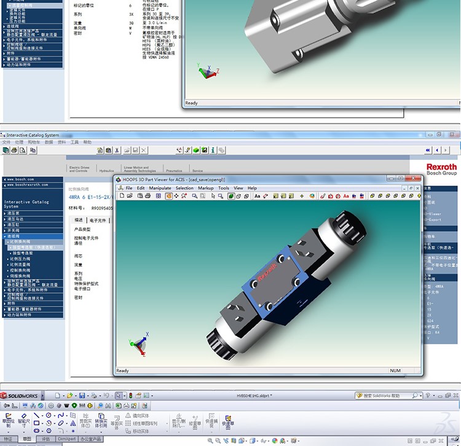Select the Rectangle sketch tool in SolidWorks
The width and height of the screenshot is (461, 446).
(x=36, y=423)
